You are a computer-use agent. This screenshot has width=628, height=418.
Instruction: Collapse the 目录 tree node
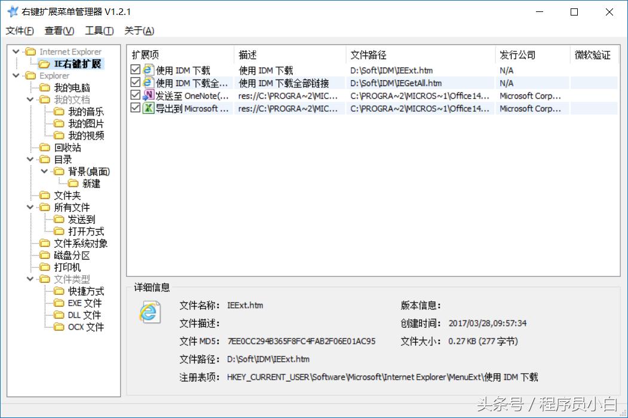point(30,159)
